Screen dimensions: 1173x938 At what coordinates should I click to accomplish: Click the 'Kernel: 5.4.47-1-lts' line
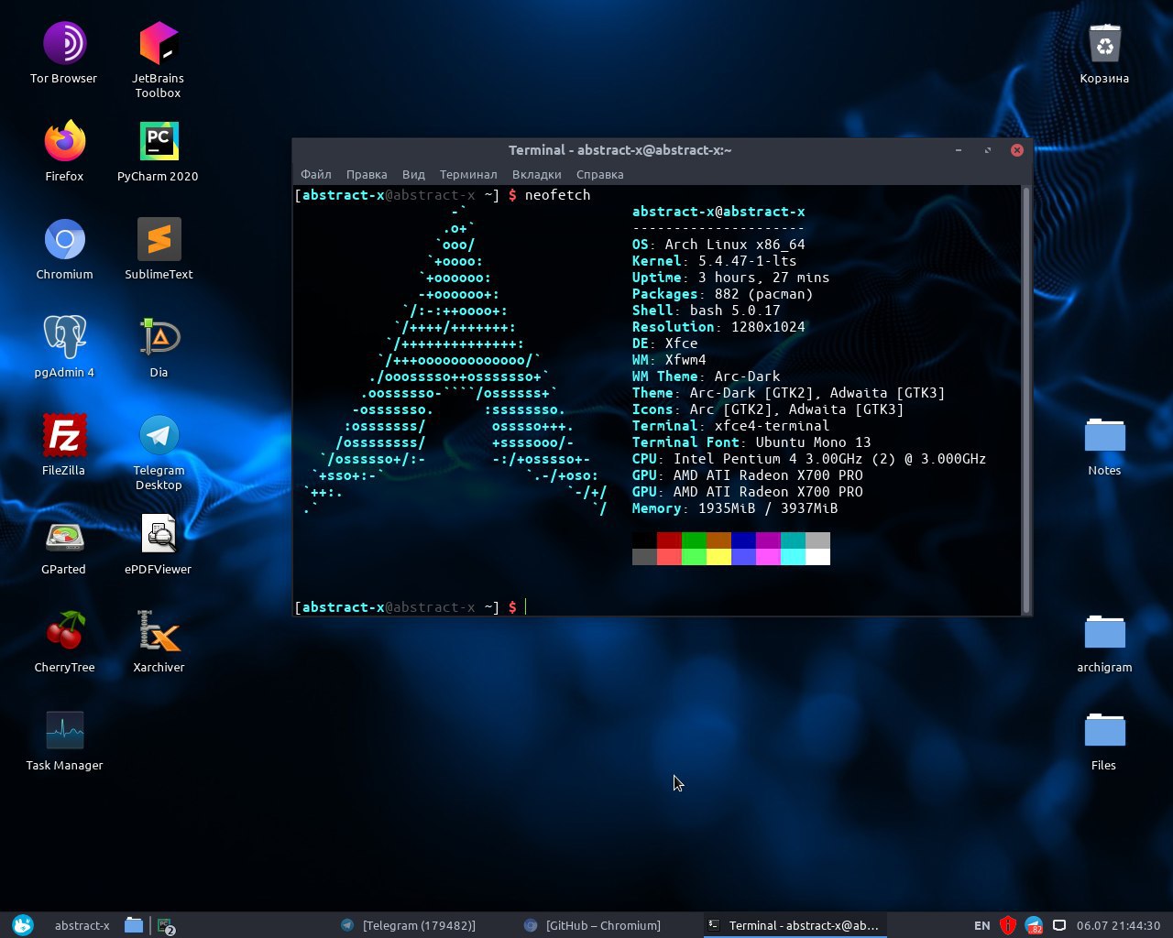click(x=714, y=260)
